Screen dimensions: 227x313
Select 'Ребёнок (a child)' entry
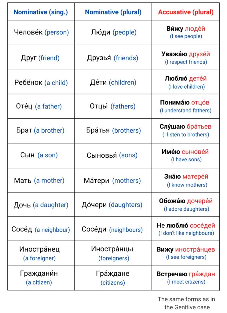coord(41,83)
